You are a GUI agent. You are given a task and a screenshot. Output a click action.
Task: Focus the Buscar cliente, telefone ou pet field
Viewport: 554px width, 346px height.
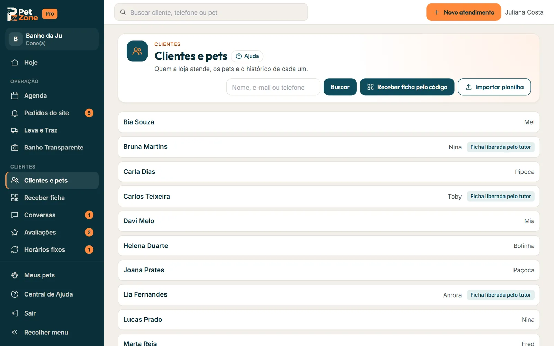(211, 12)
